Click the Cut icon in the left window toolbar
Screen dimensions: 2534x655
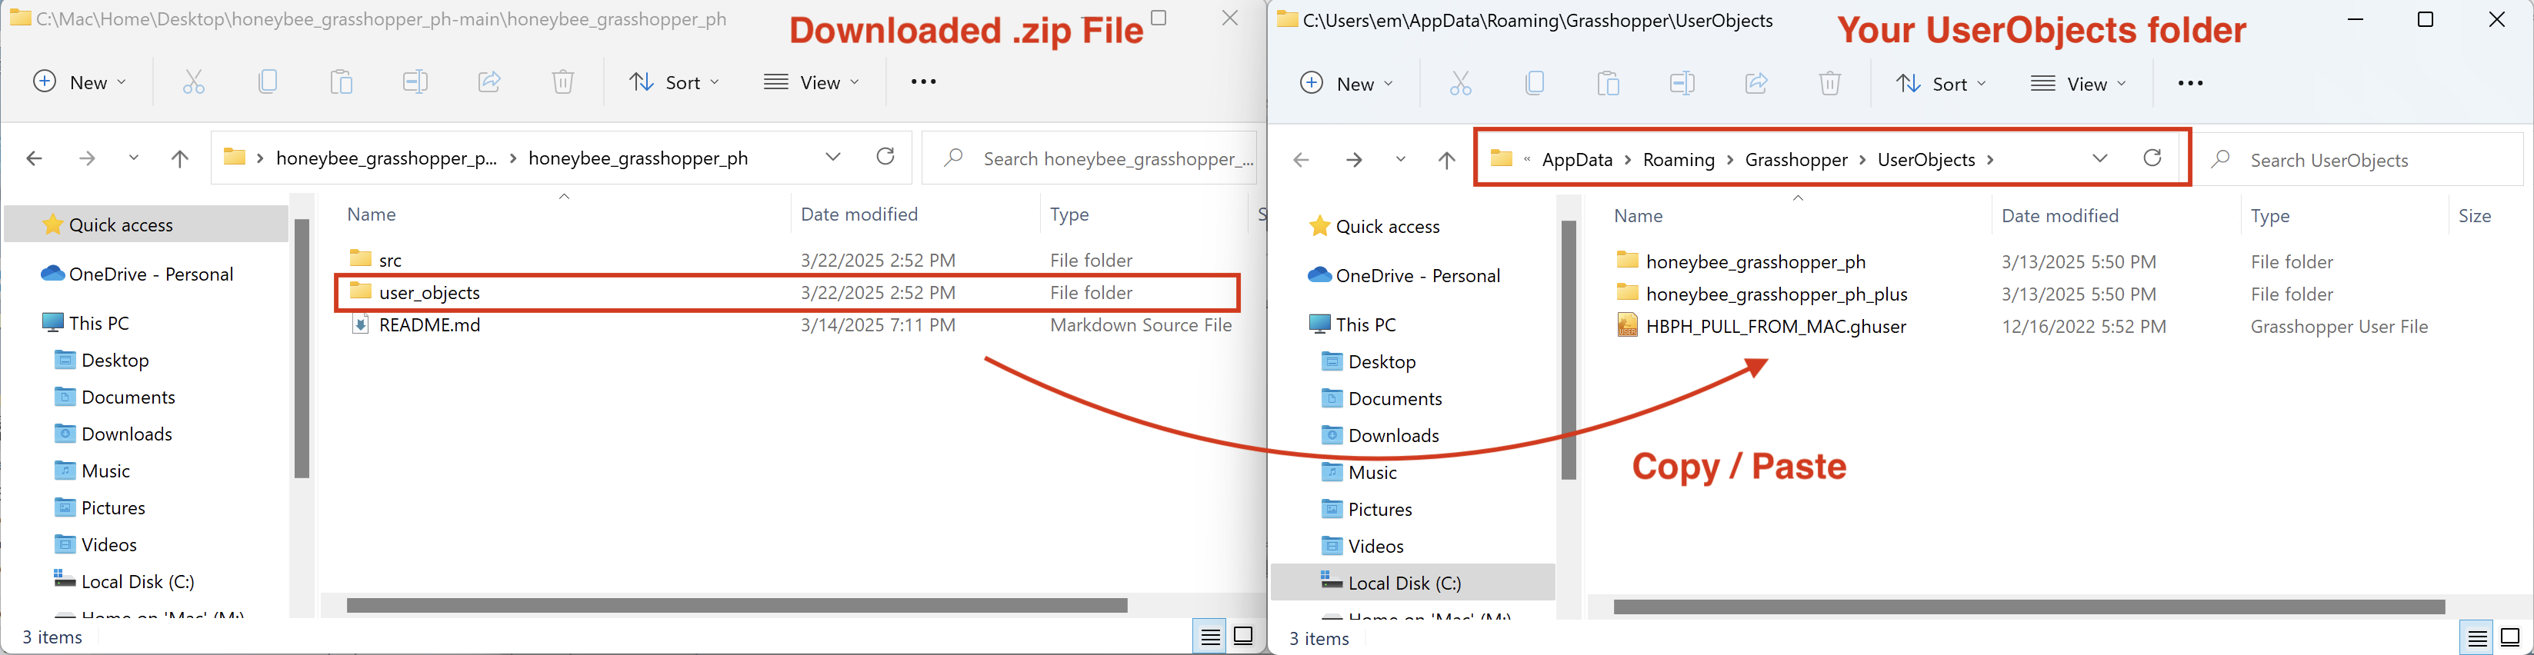[194, 81]
